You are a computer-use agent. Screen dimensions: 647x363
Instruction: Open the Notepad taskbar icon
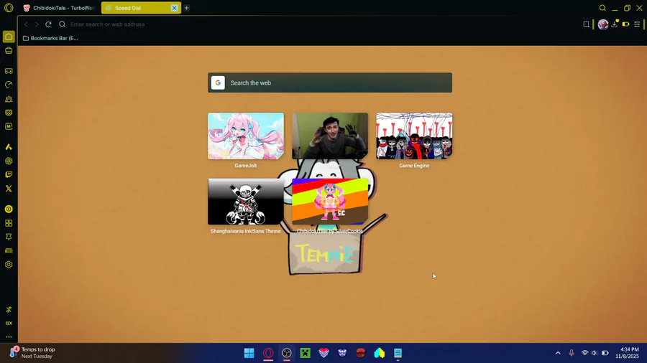pyautogui.click(x=398, y=353)
